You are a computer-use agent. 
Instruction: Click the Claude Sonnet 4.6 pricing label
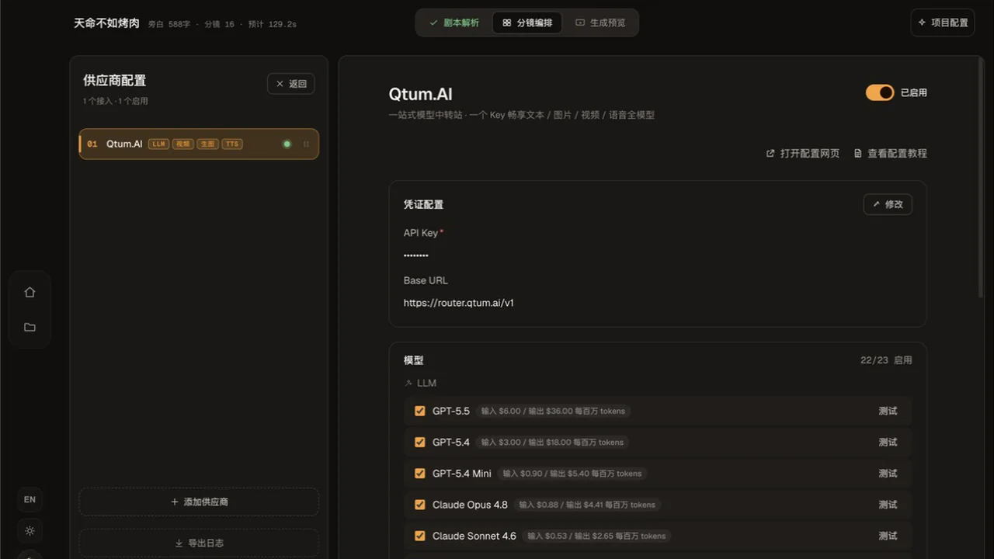pos(596,536)
